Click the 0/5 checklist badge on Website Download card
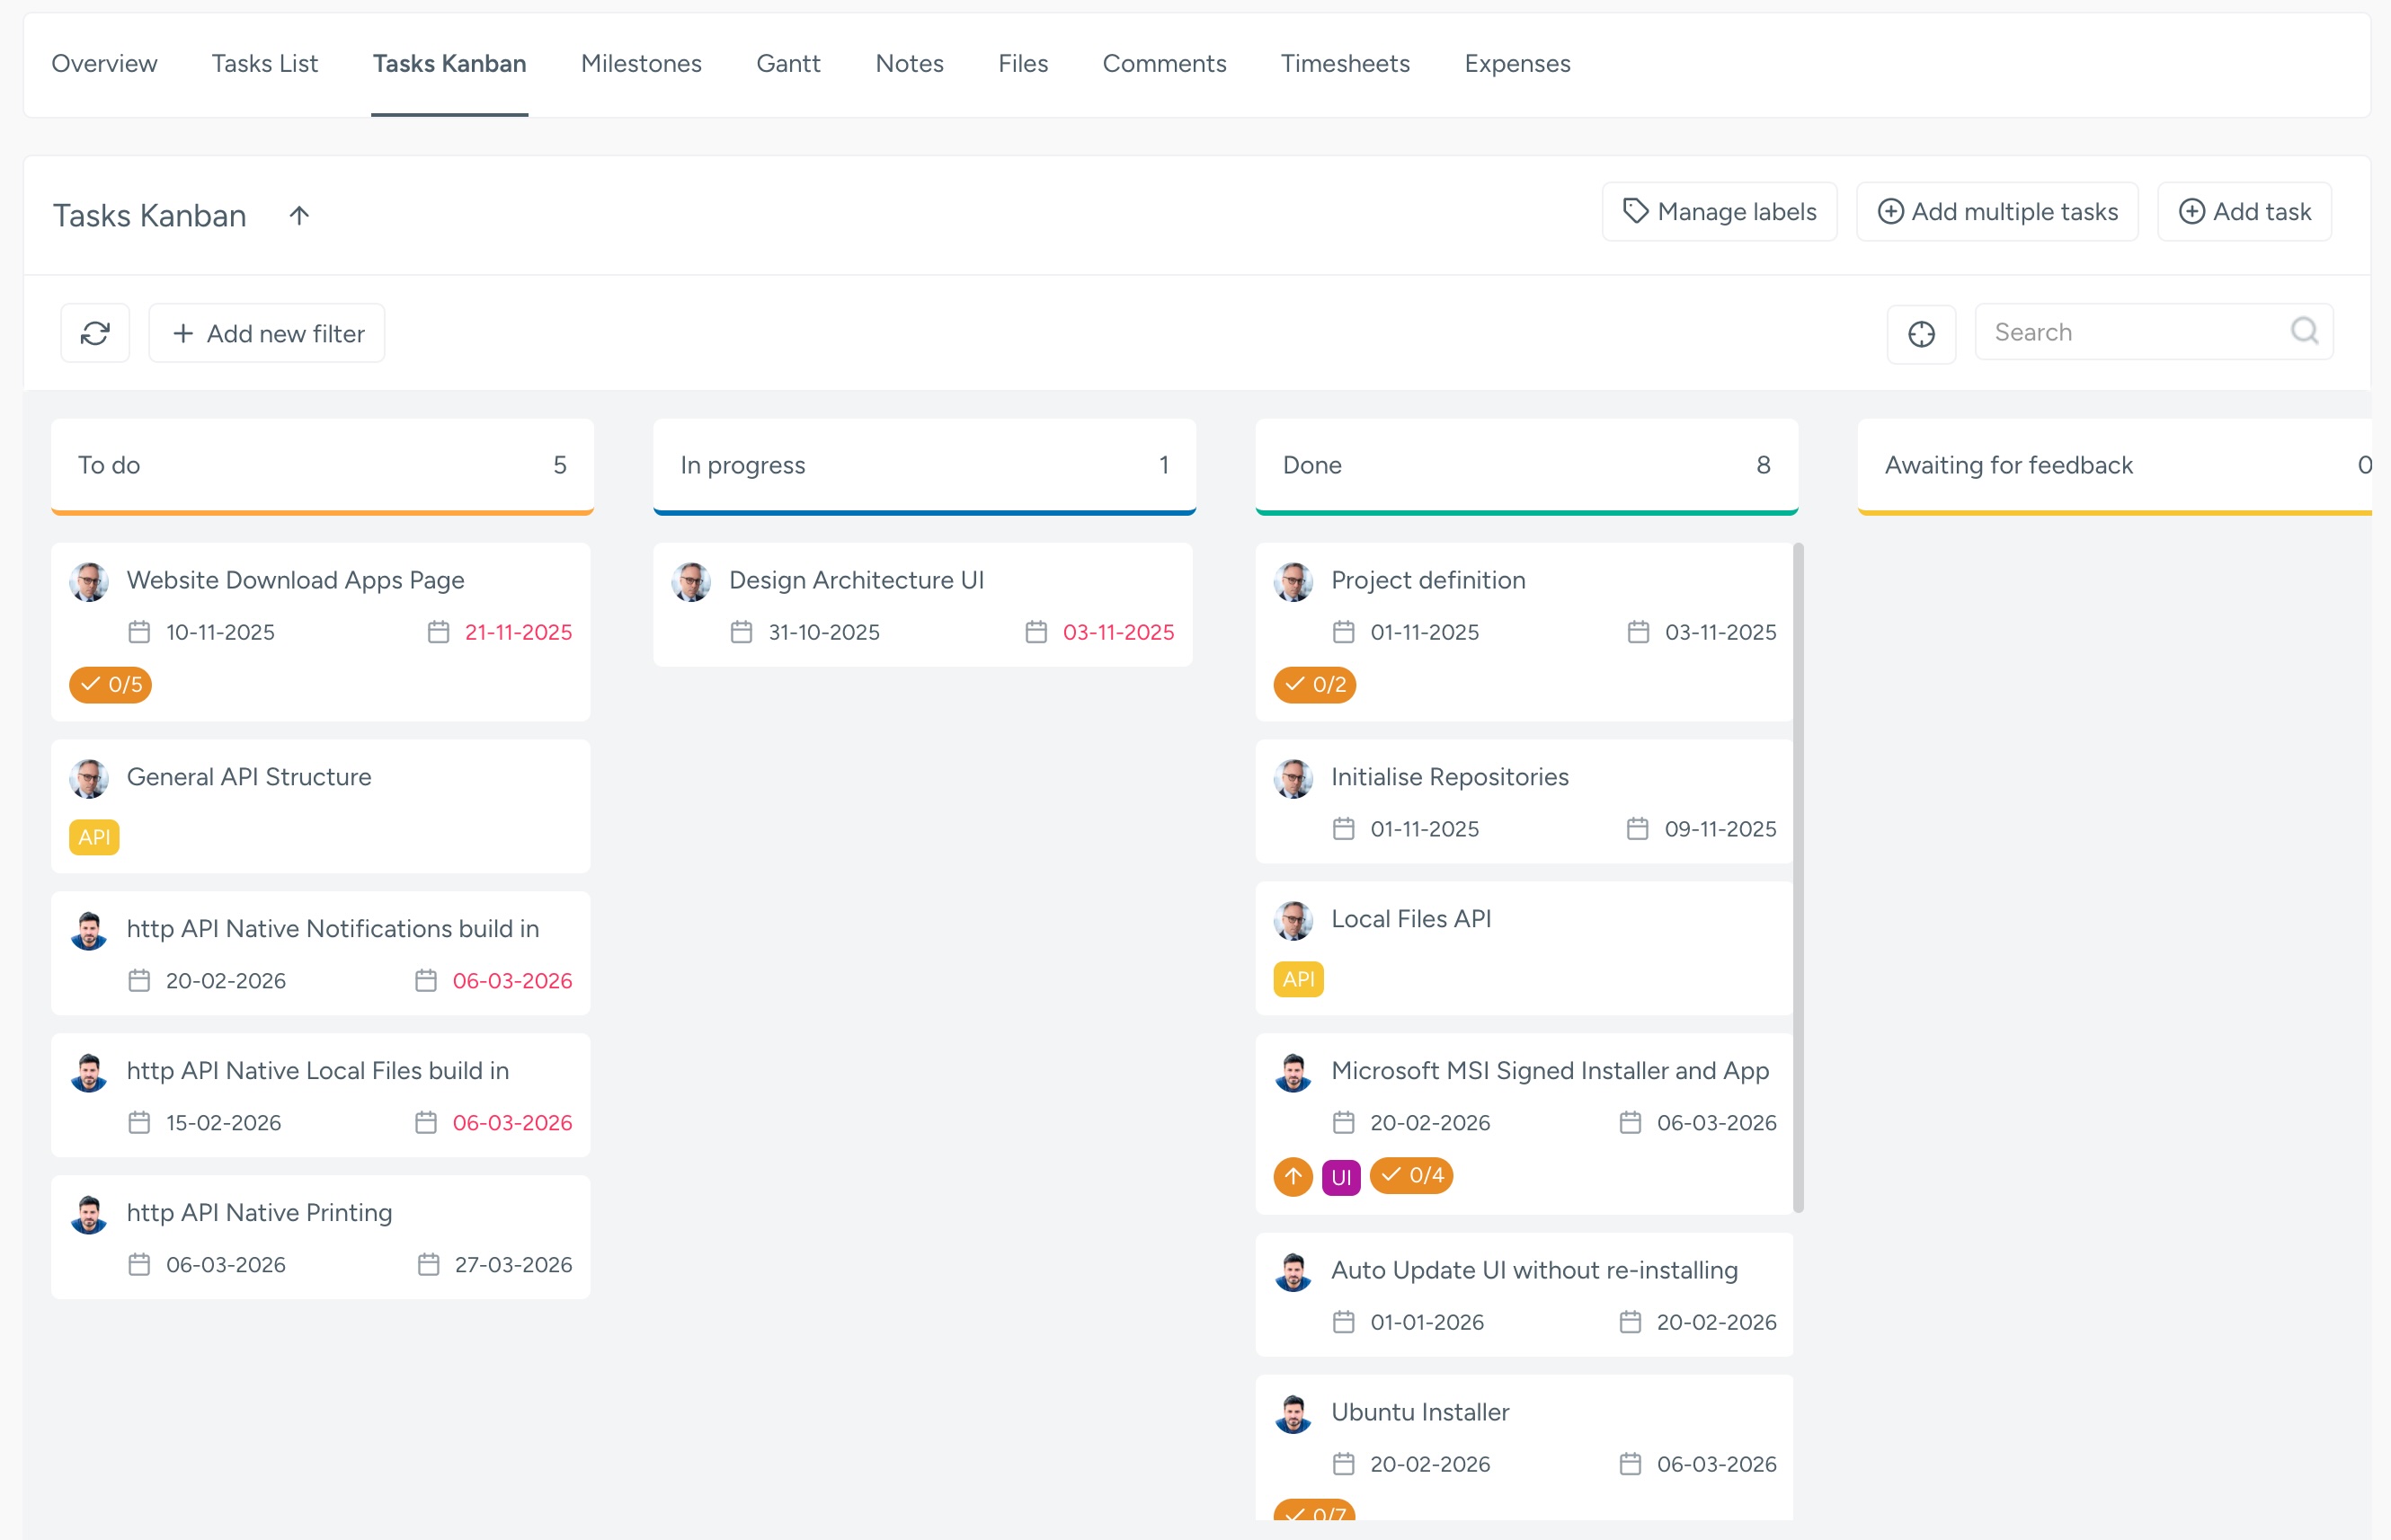Image resolution: width=2391 pixels, height=1540 pixels. pyautogui.click(x=110, y=685)
